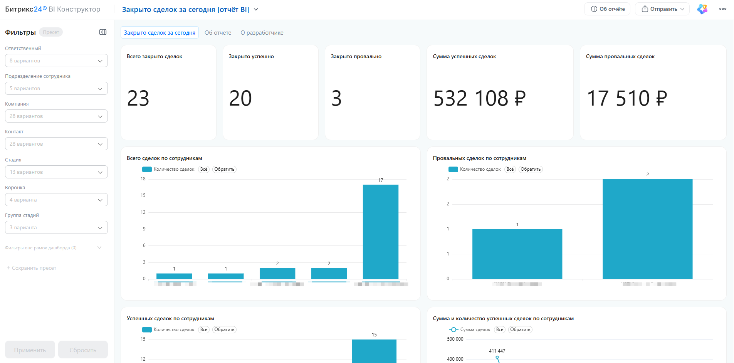Click the Сбросить button
Screen dimensions: 734x363
pos(83,350)
